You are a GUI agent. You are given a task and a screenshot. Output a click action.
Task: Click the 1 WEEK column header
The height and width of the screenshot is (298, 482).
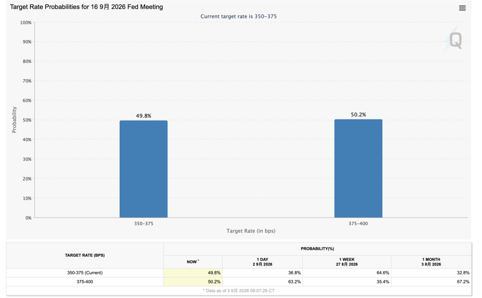347,262
